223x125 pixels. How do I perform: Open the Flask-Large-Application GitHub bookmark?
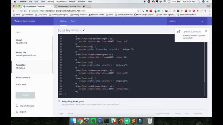coord(144,15)
